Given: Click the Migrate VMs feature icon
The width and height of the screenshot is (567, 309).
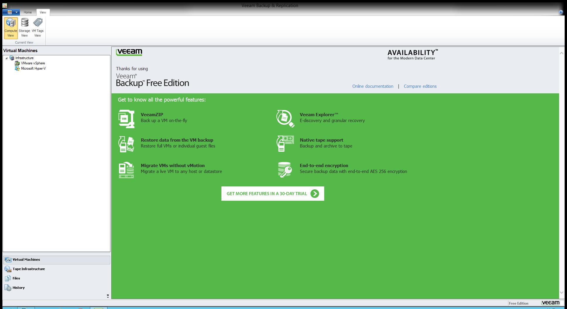Looking at the screenshot, I should click(126, 170).
